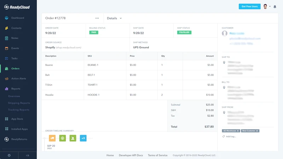Click the Installed Apps grid icon

tap(6, 129)
